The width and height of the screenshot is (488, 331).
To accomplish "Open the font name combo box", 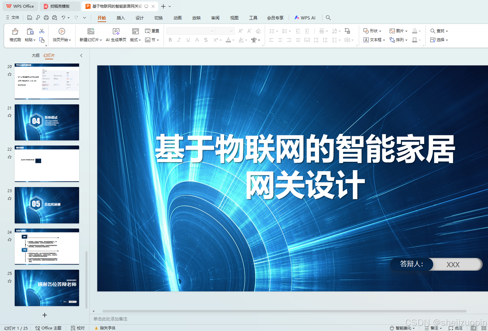I will point(191,31).
